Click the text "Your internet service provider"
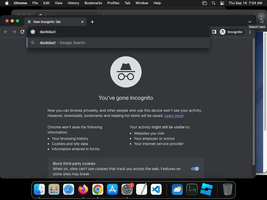267x200 pixels. (159, 144)
